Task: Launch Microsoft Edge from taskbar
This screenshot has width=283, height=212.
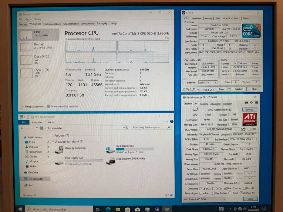Action: point(108,209)
